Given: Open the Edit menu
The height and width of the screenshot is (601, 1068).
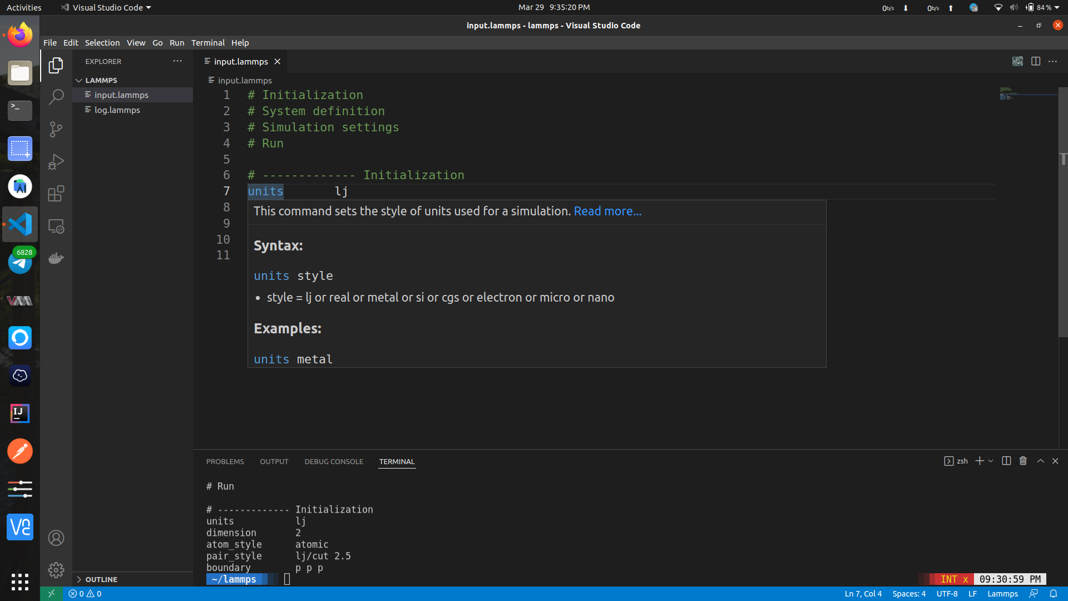Looking at the screenshot, I should 71,43.
